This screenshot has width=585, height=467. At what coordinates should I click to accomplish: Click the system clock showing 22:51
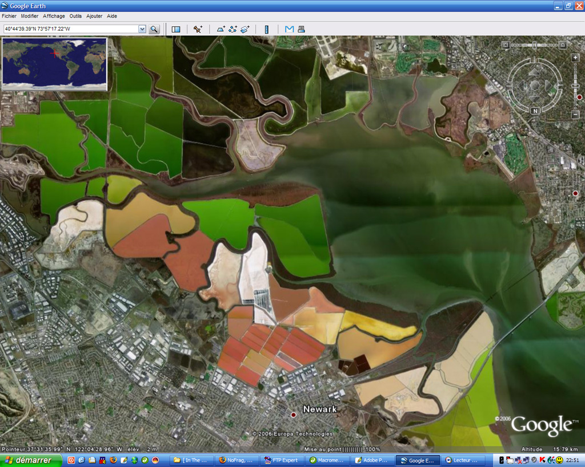click(x=572, y=460)
